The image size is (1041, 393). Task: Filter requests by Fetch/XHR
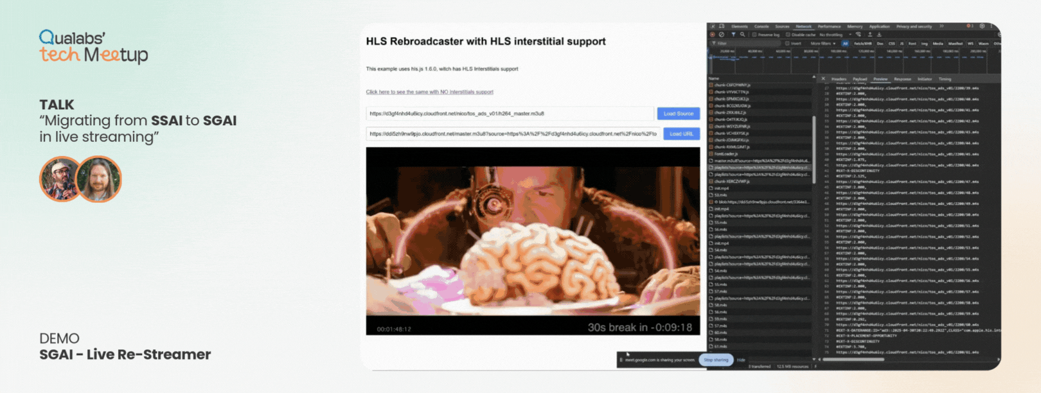point(862,44)
